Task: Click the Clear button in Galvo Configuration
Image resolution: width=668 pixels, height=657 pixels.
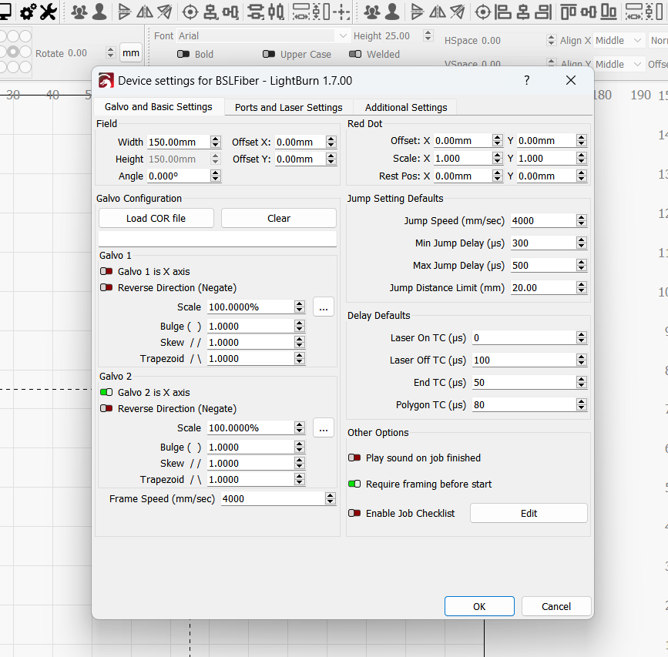Action: (x=279, y=218)
